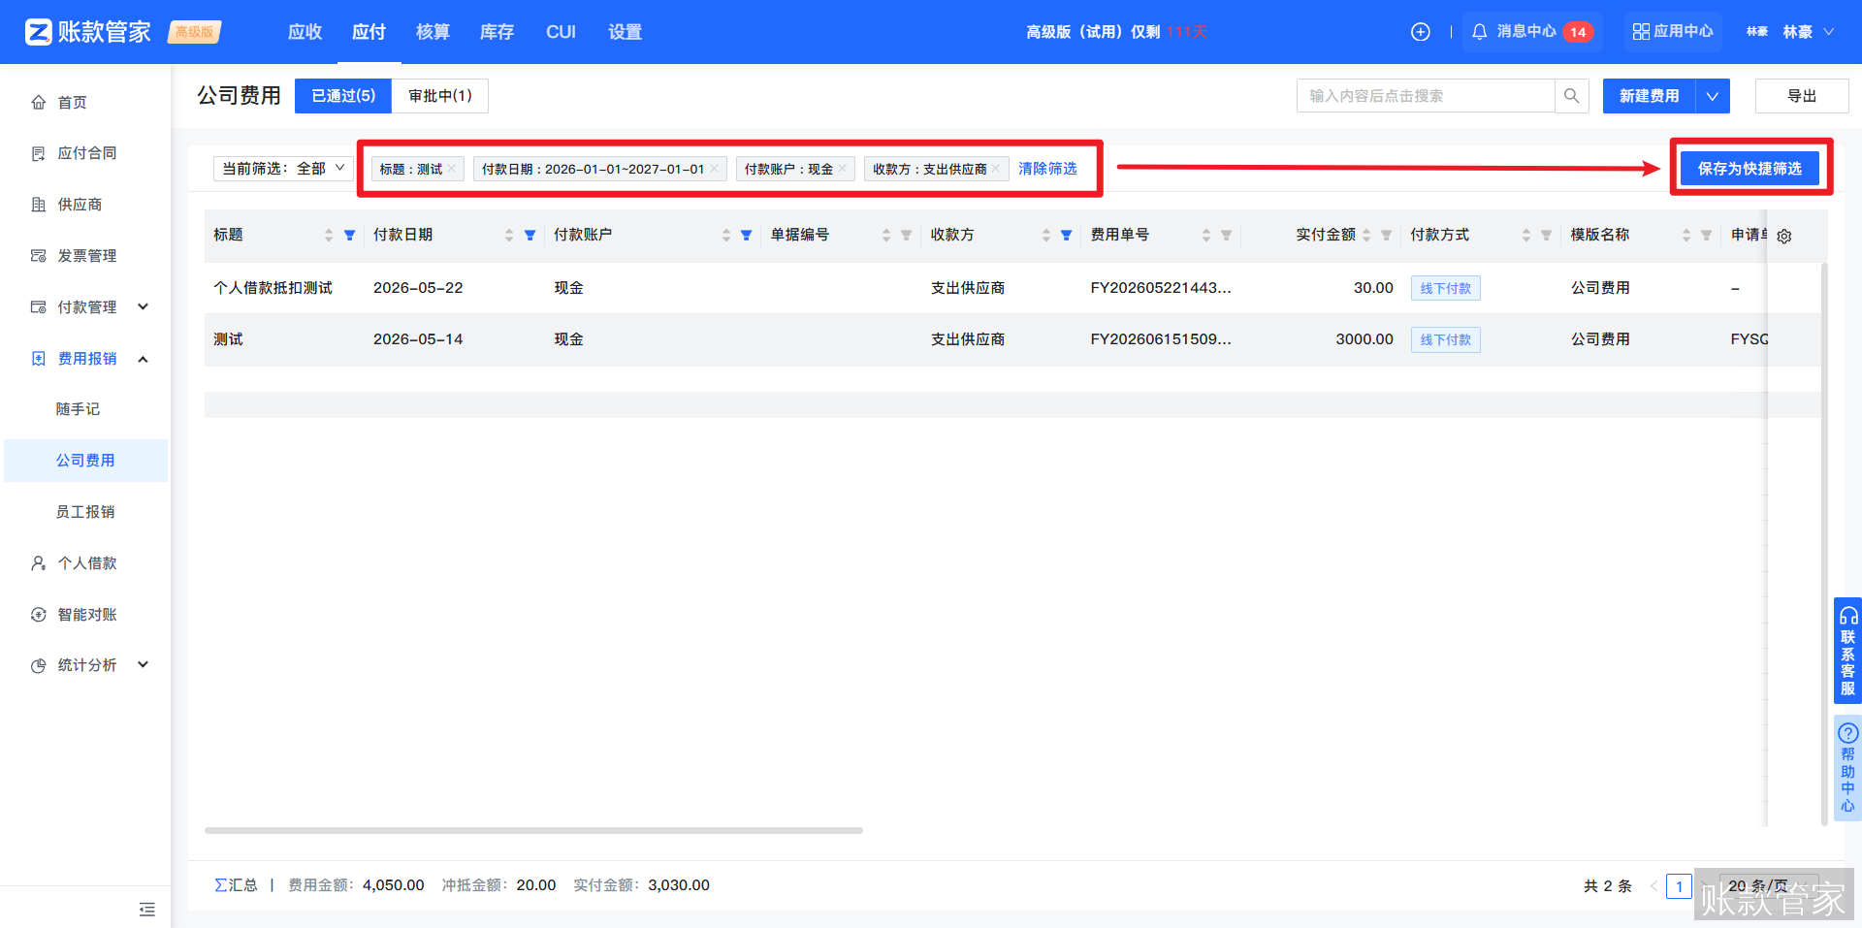Viewport: 1862px width, 928px height.
Task: Click the filter funnel in 费用单号 column
Action: pos(1226,236)
